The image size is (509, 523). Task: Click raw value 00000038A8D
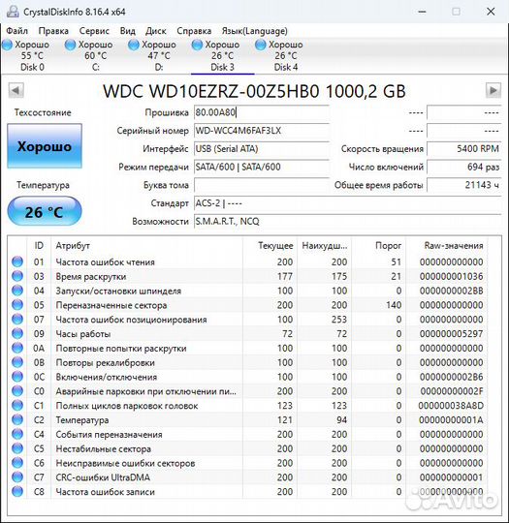(451, 406)
